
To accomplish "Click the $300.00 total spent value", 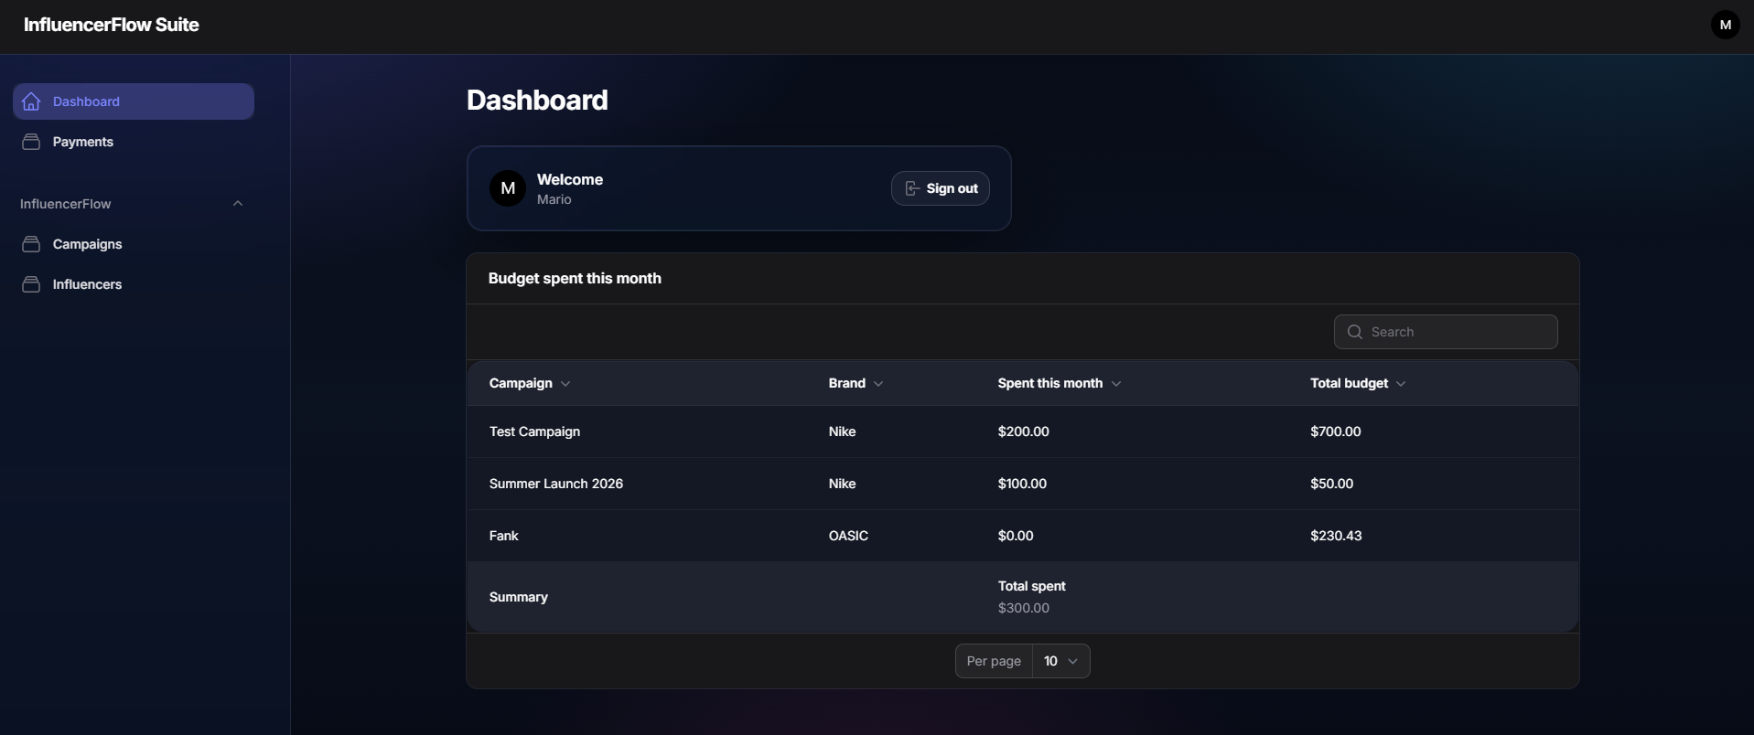I will [1024, 608].
